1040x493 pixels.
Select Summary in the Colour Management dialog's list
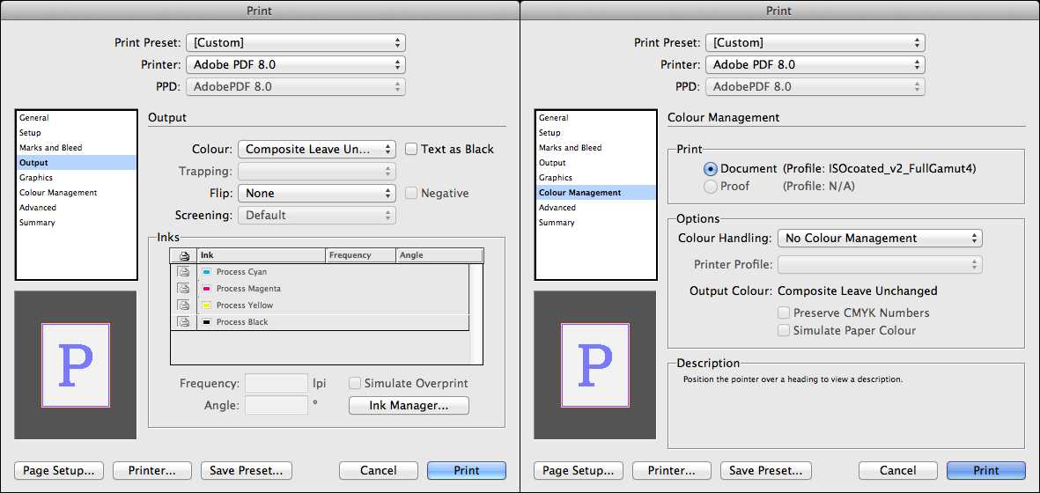pos(557,223)
